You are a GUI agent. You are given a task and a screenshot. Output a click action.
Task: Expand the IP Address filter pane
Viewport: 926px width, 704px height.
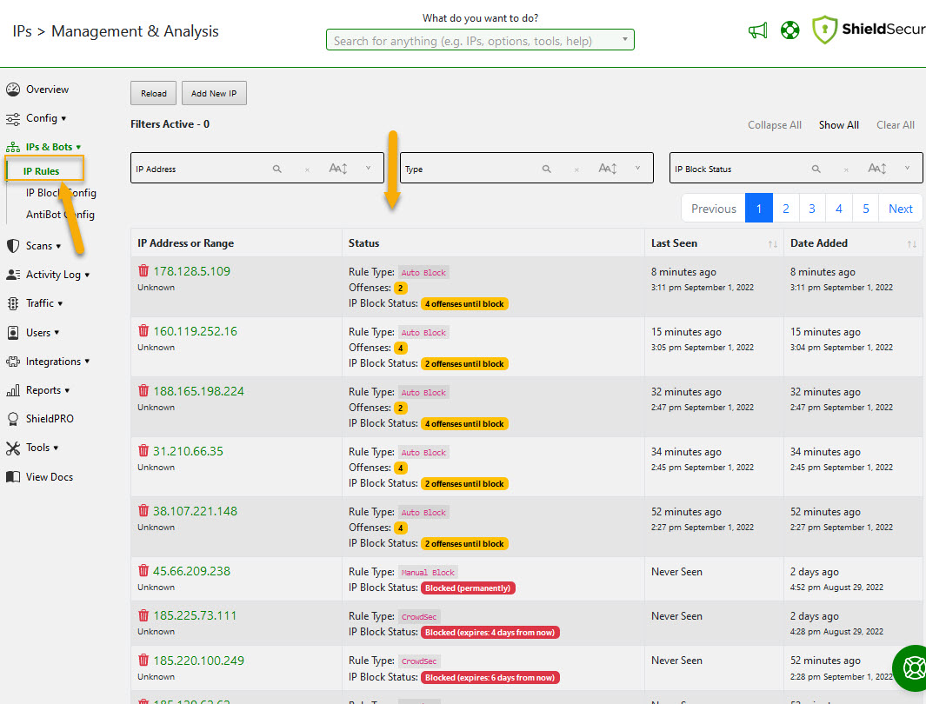tap(368, 169)
